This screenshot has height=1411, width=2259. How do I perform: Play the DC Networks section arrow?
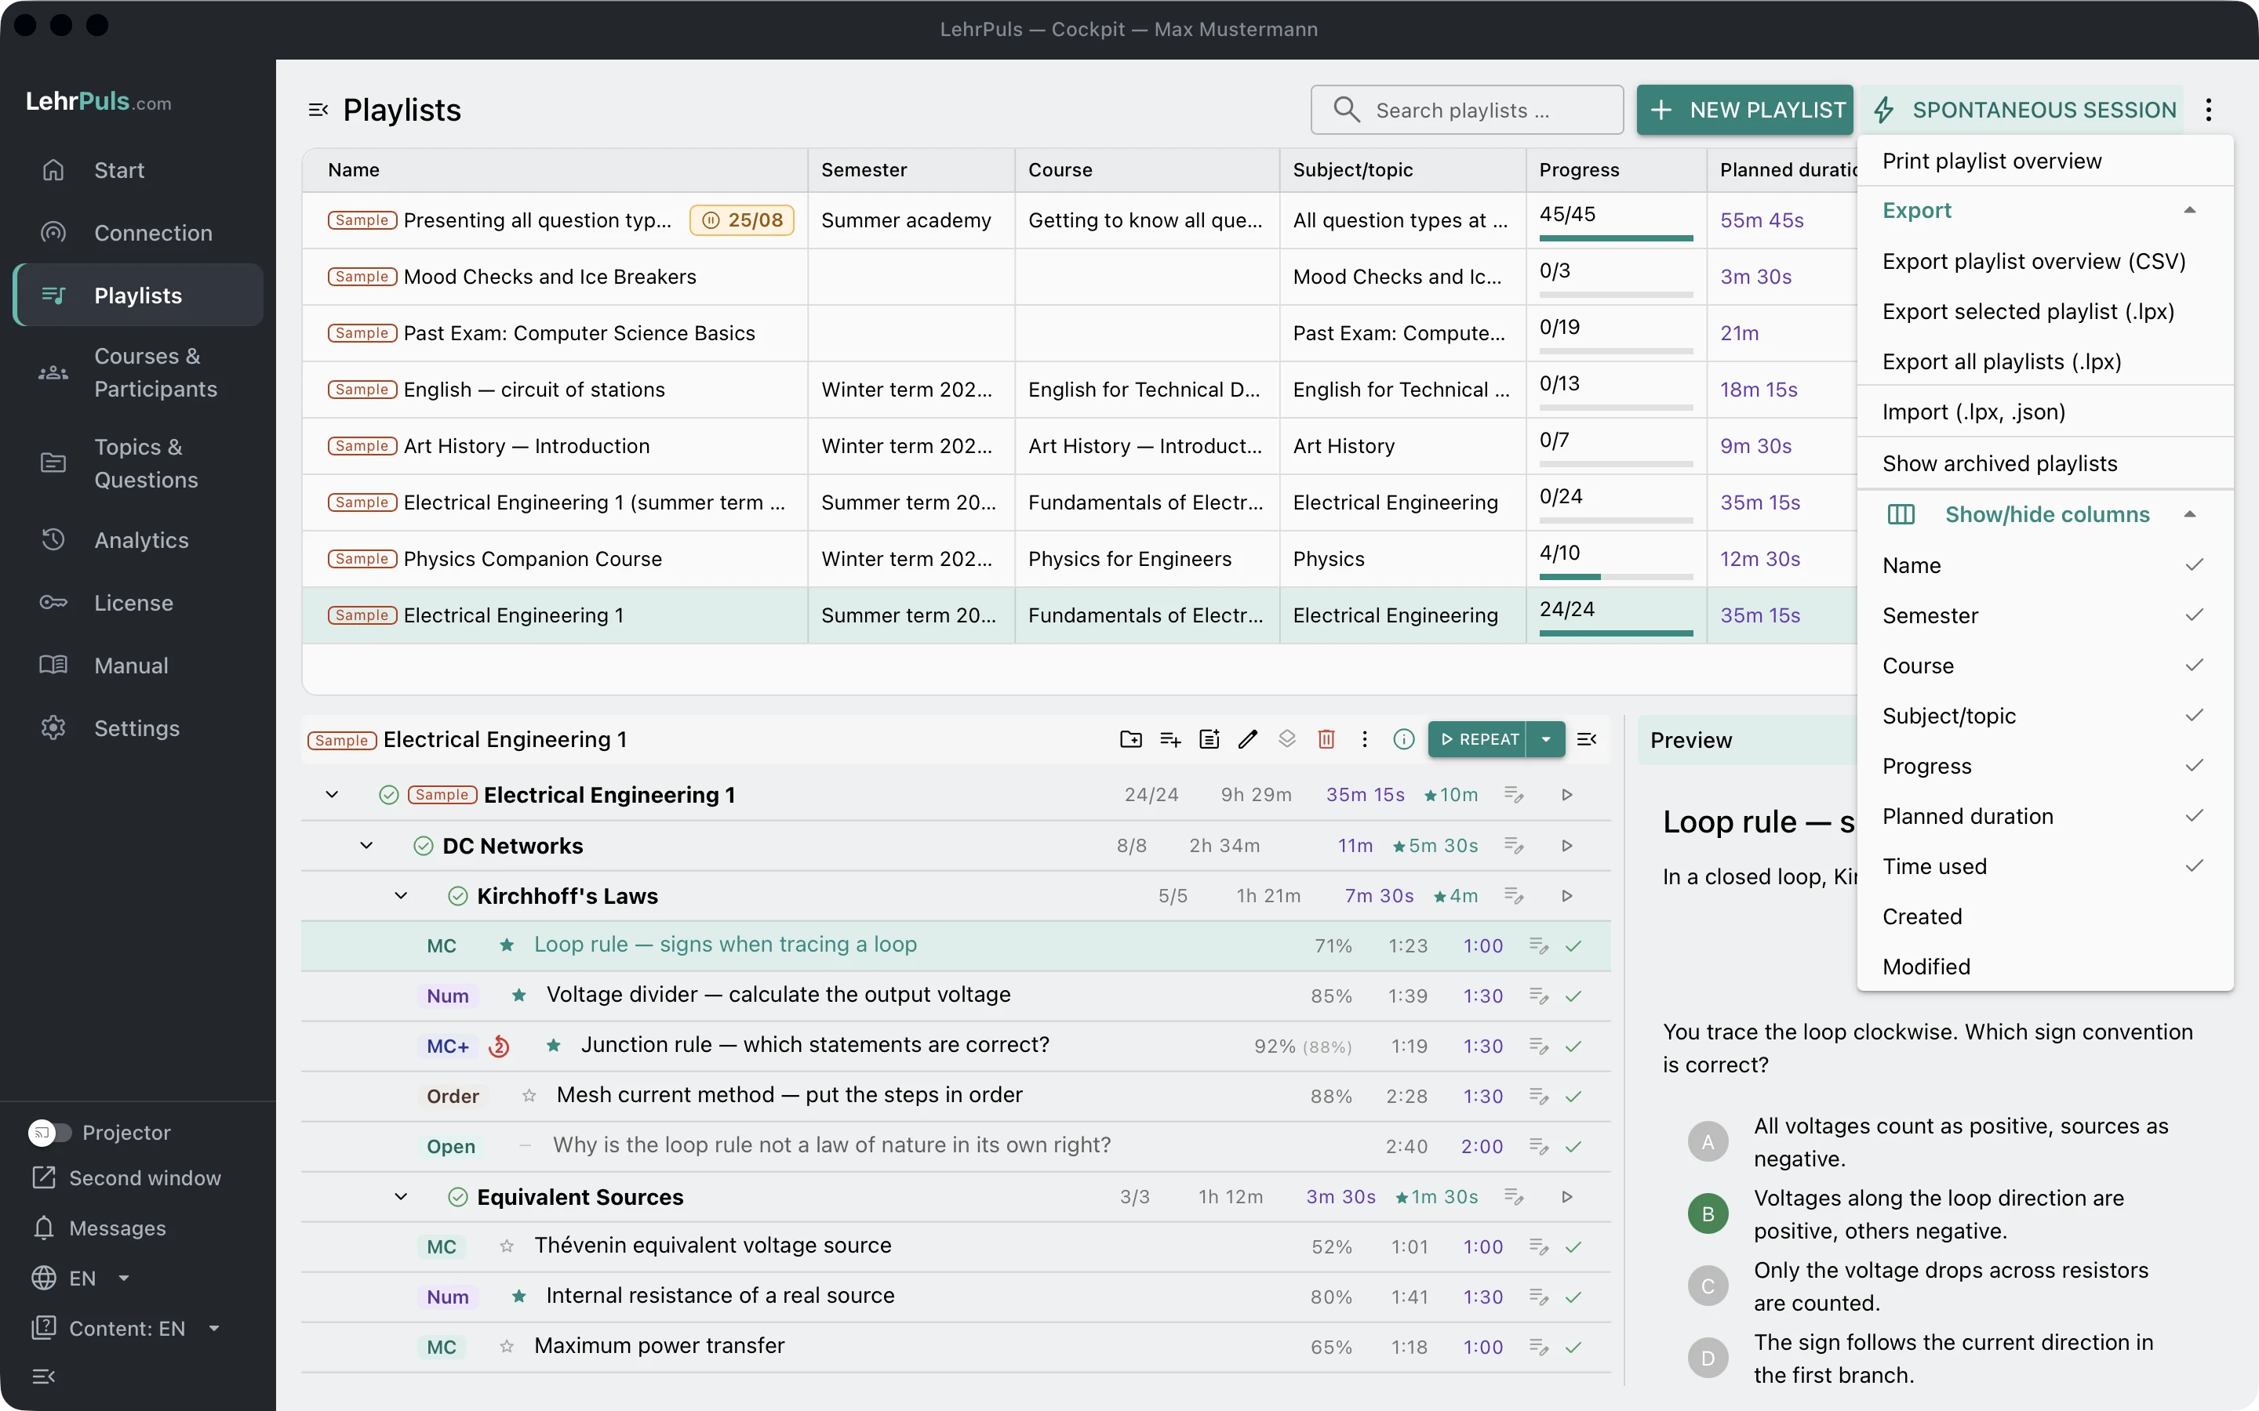[x=1567, y=846]
